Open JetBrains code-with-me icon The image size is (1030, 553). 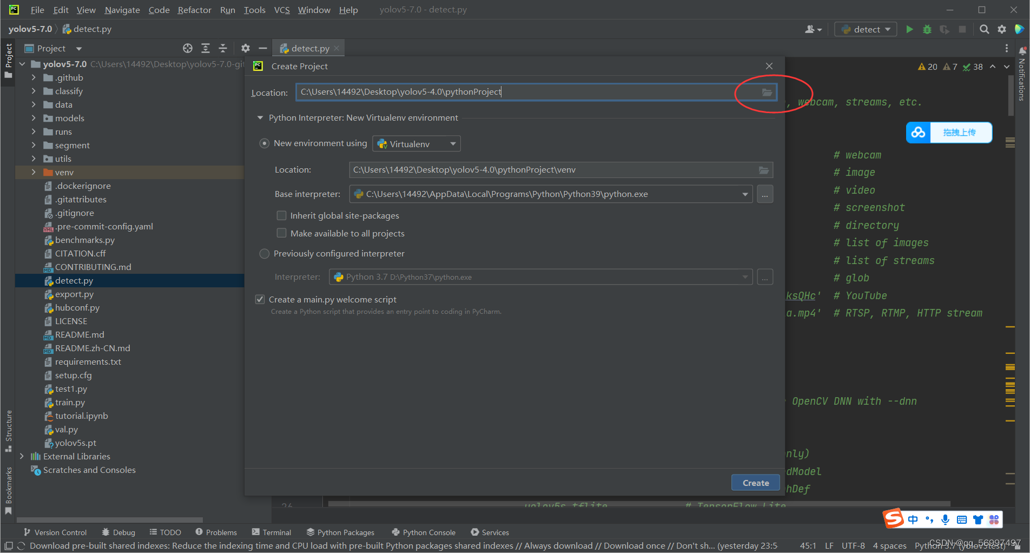pyautogui.click(x=1019, y=29)
